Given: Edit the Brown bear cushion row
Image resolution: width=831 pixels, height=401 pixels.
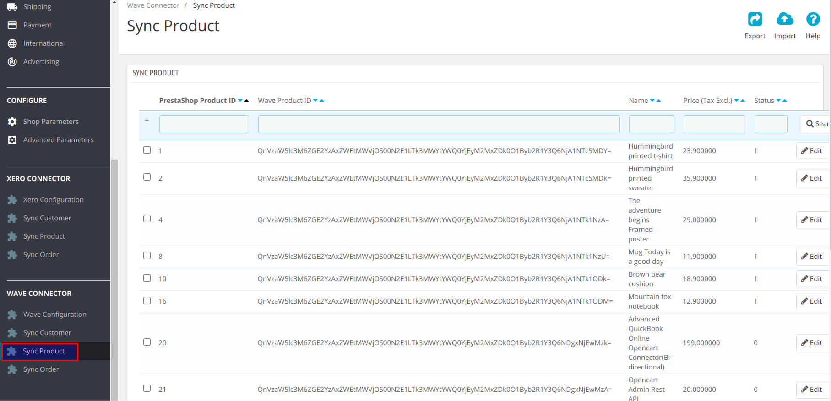Looking at the screenshot, I should [813, 279].
